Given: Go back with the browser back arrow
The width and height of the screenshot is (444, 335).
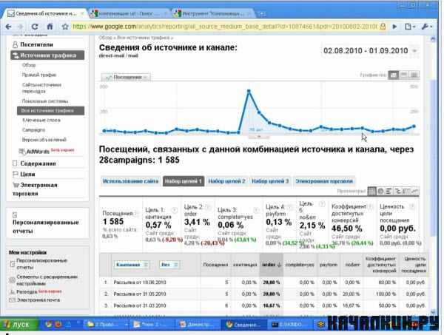Looking at the screenshot, I should click(x=8, y=27).
